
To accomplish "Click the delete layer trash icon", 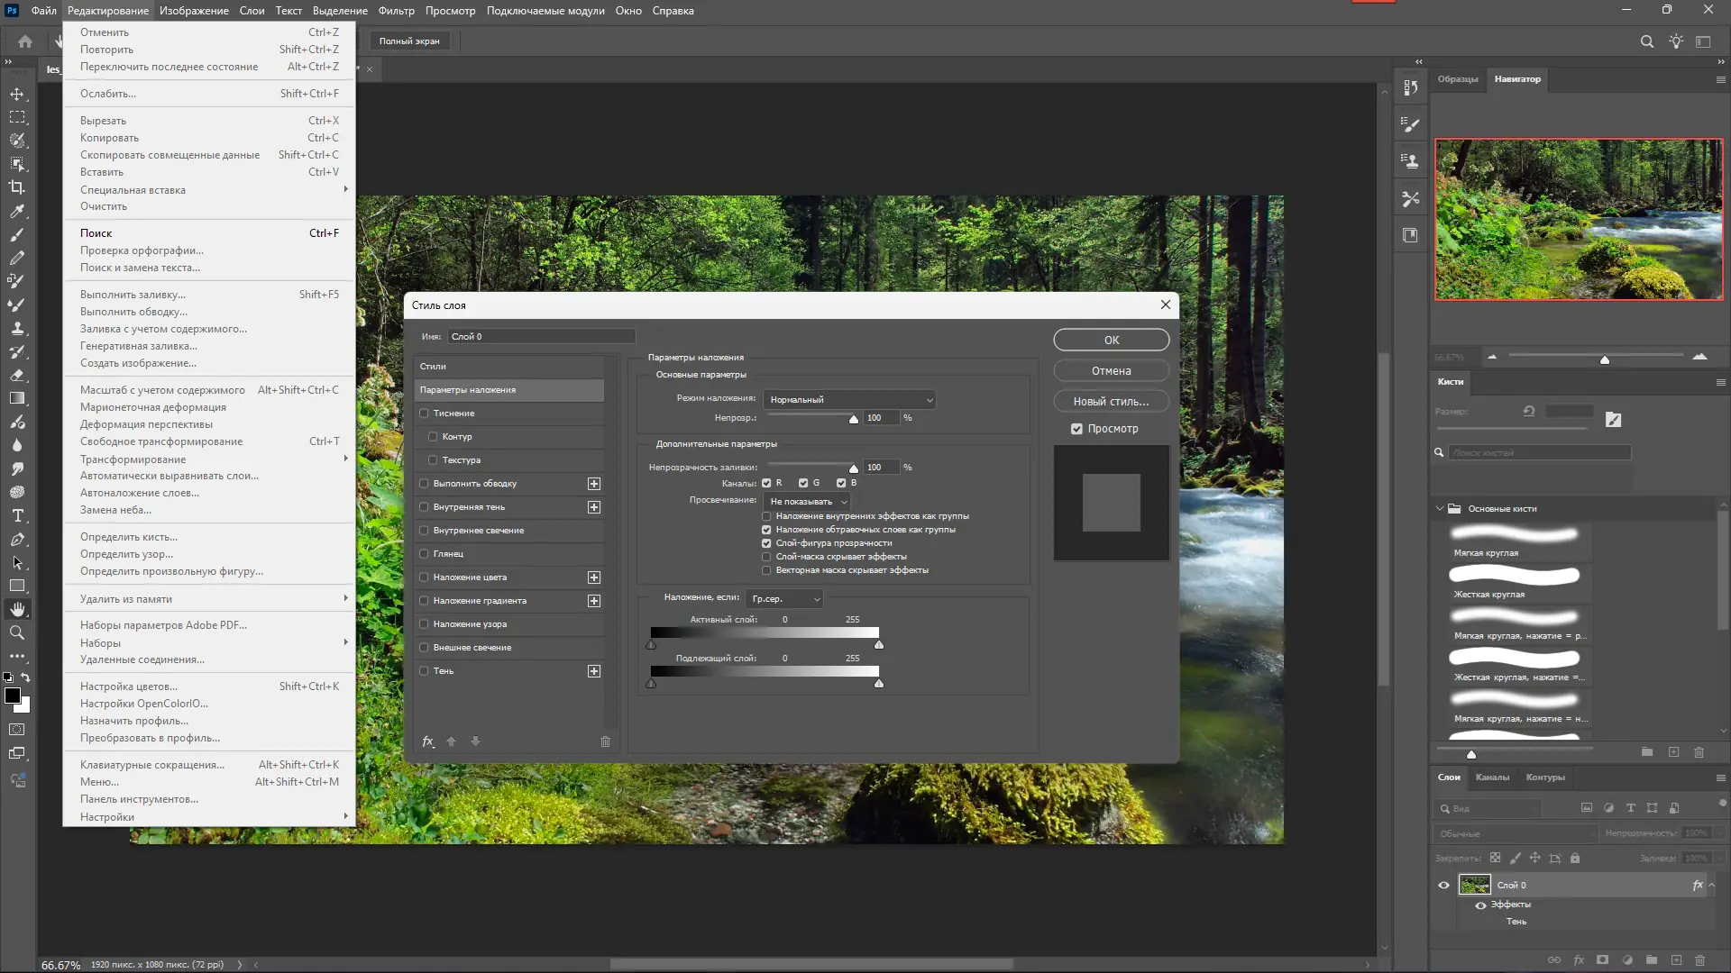I will [1700, 960].
